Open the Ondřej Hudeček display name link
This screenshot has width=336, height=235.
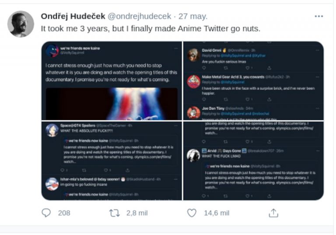click(73, 17)
